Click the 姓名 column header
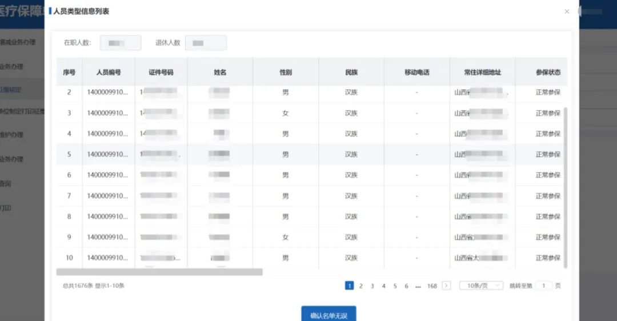 point(220,73)
